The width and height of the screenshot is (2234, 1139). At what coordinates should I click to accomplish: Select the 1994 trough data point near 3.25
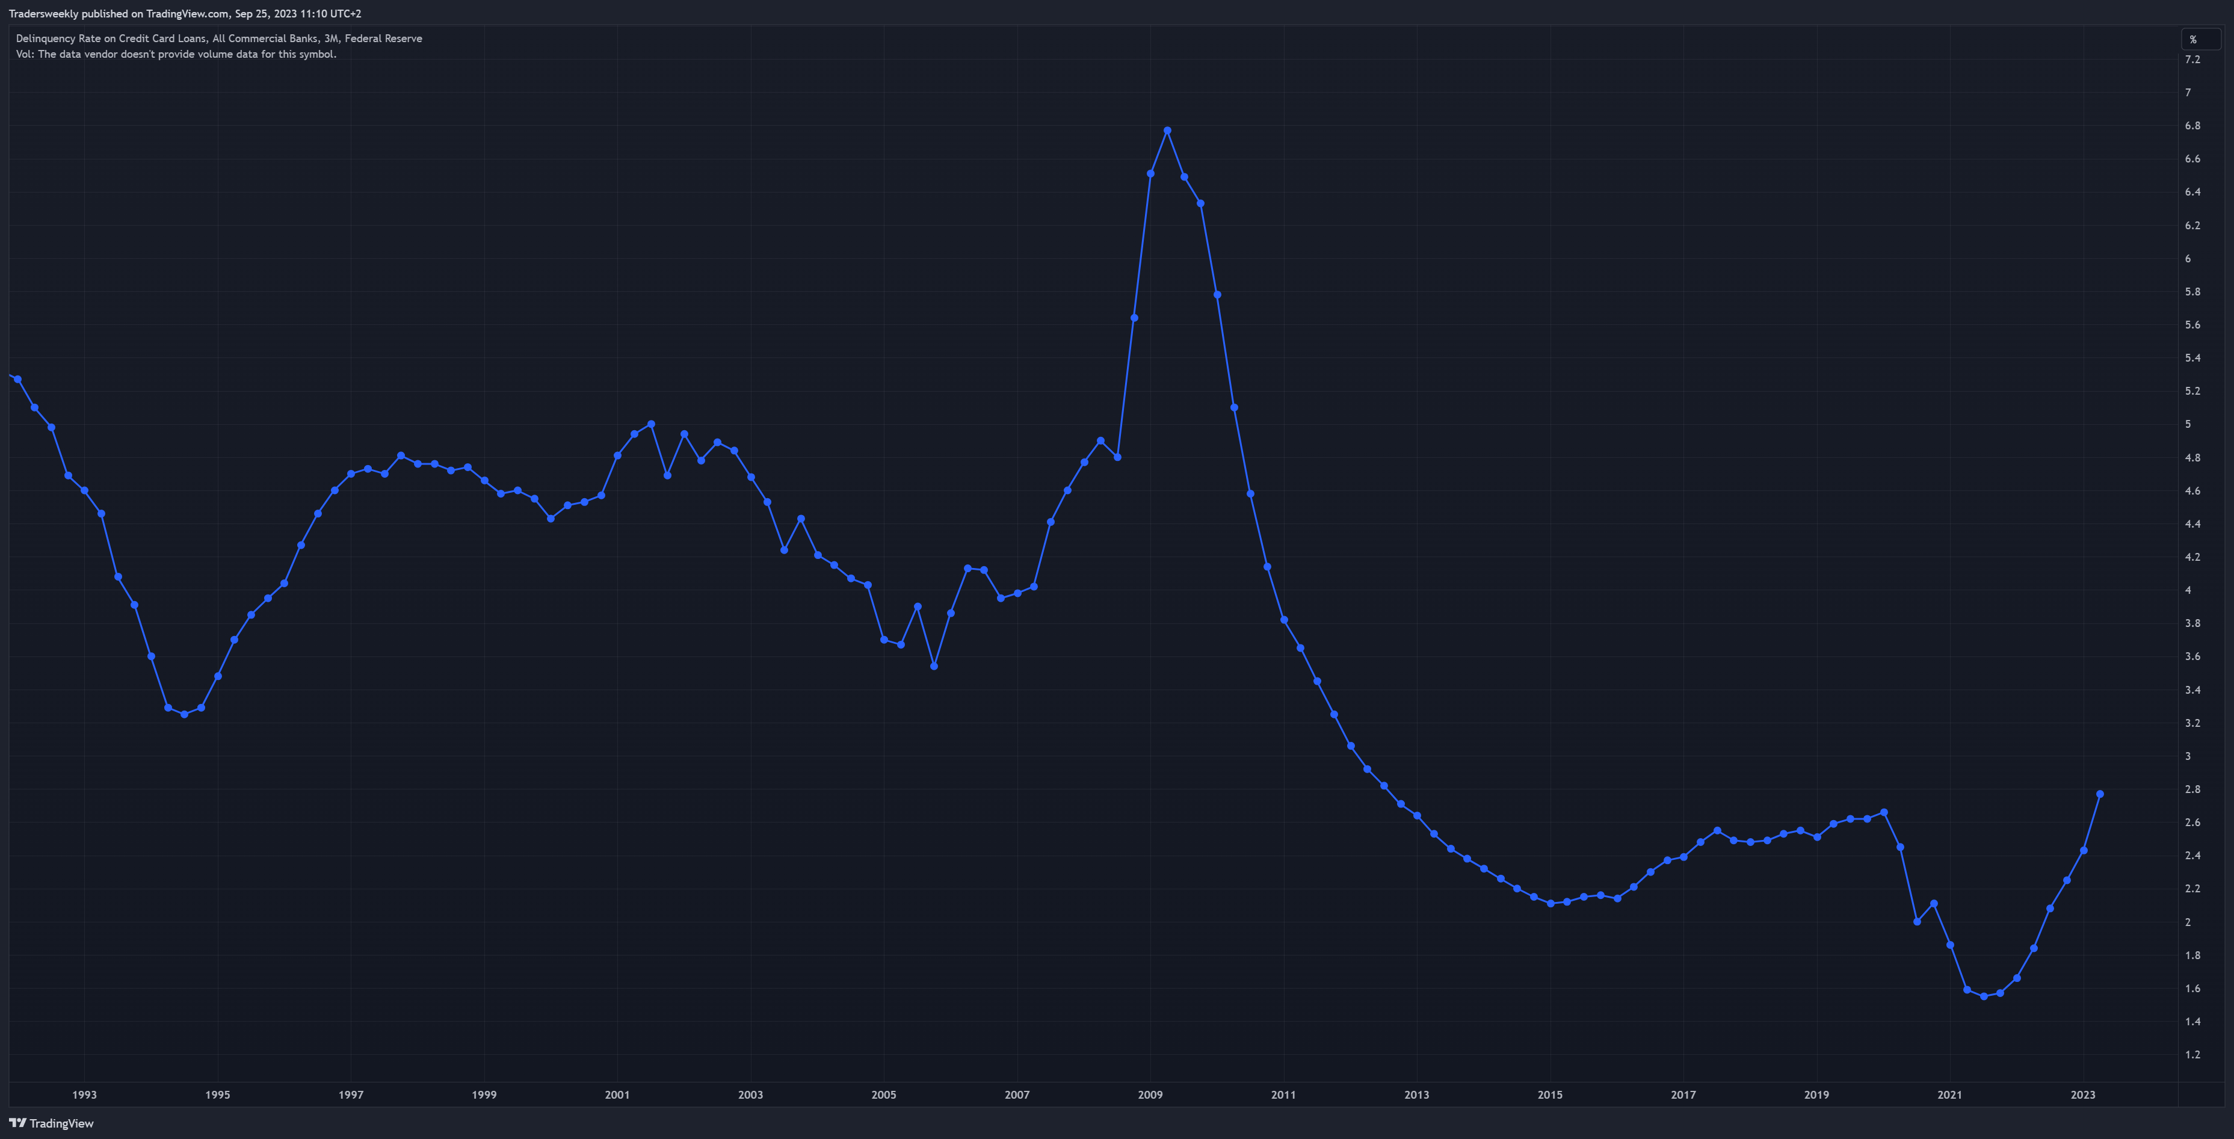tap(184, 714)
